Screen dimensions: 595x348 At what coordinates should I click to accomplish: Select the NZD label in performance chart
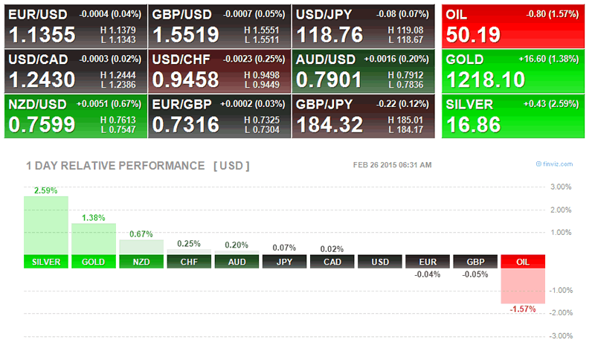tap(141, 262)
